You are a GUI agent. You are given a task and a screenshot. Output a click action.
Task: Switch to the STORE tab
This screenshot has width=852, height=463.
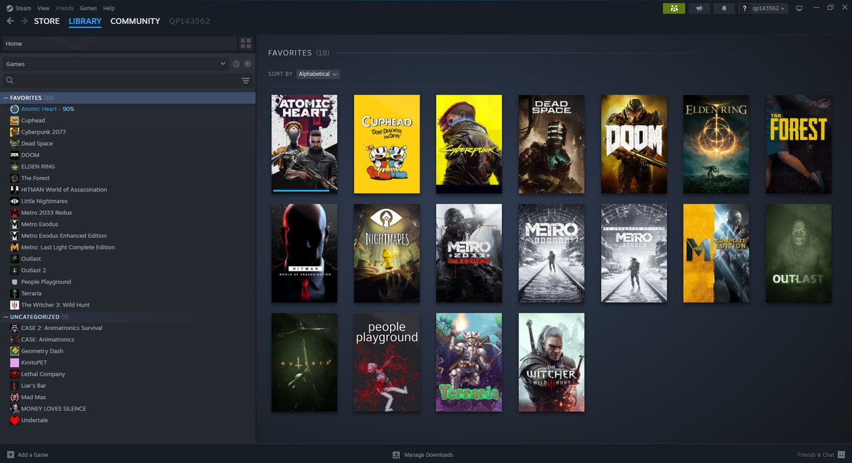click(47, 21)
